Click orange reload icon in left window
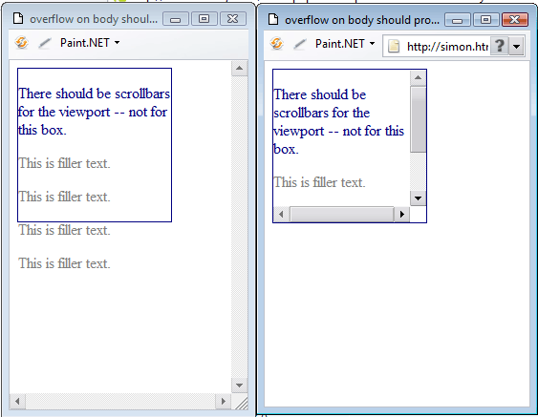This screenshot has width=538, height=417. coord(21,43)
